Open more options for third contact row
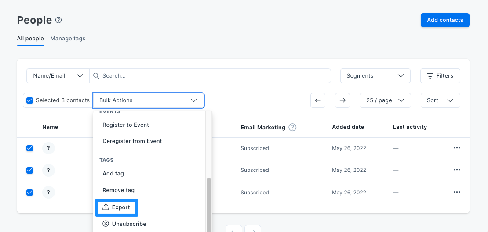Image resolution: width=488 pixels, height=232 pixels. click(x=457, y=192)
